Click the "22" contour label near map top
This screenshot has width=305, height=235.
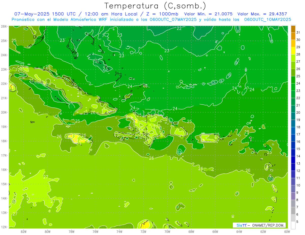click(x=179, y=28)
